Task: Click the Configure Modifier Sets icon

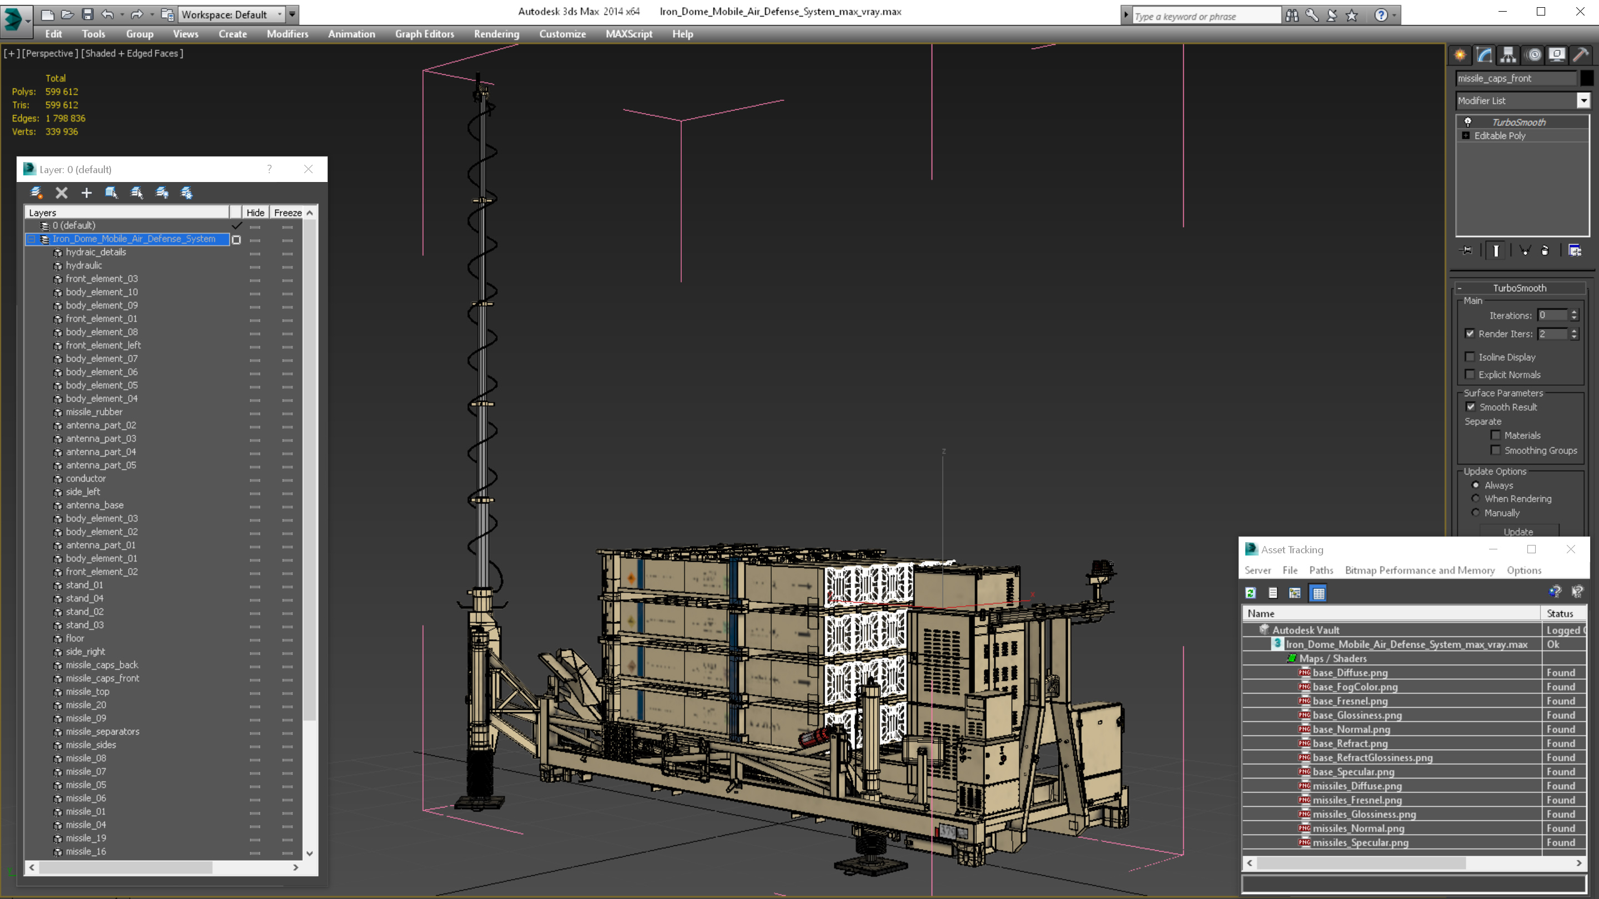Action: (x=1575, y=251)
